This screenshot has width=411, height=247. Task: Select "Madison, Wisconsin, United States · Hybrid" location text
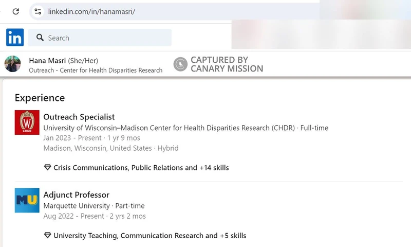[x=111, y=148]
